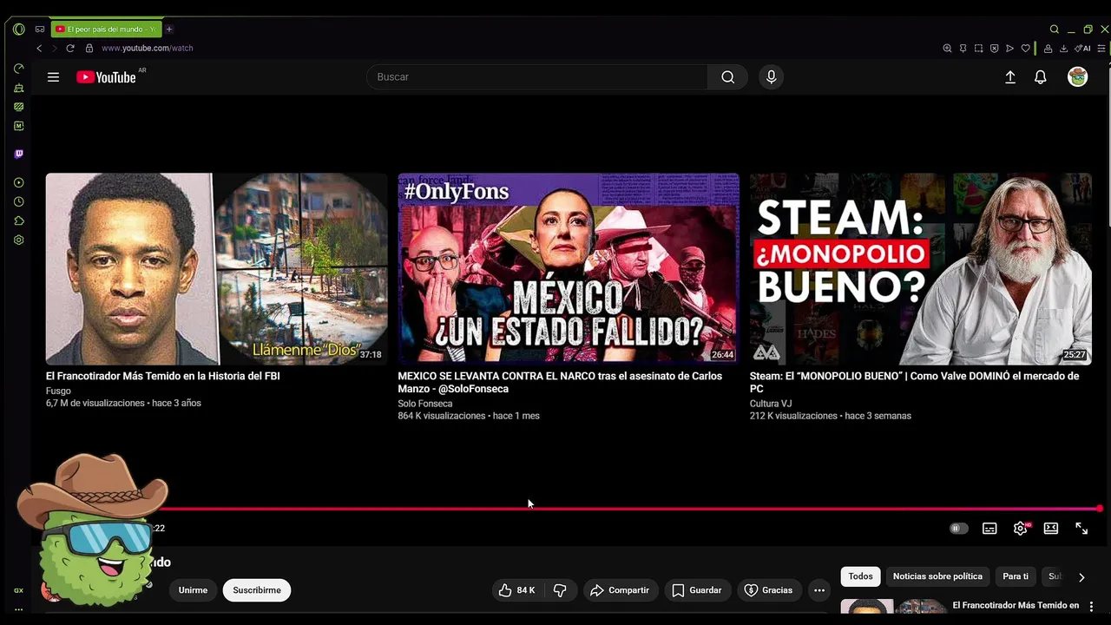This screenshot has width=1111, height=625.
Task: Open Cultura VJ channel link
Action: 771,404
